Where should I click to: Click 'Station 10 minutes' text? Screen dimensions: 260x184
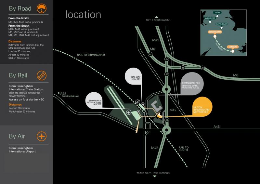tap(19, 58)
